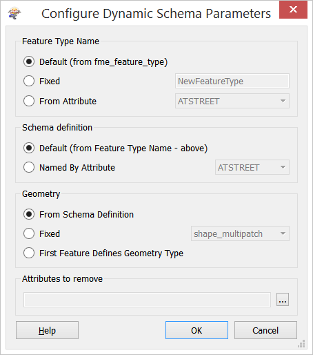Close the Configure Dynamic Schema Parameters dialog
The height and width of the screenshot is (355, 313).
(x=293, y=10)
